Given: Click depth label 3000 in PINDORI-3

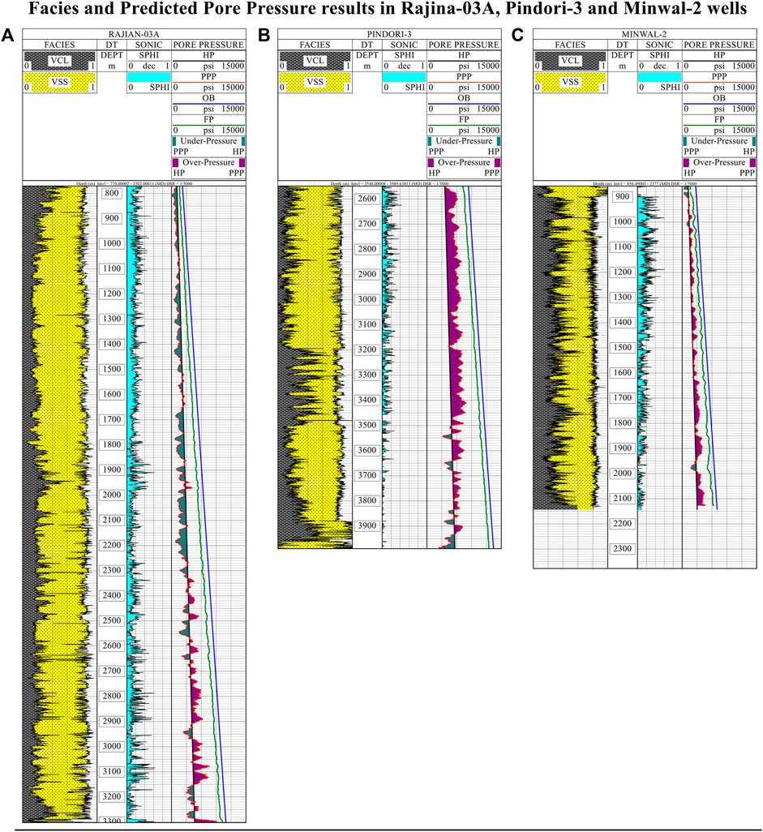Looking at the screenshot, I should [366, 298].
